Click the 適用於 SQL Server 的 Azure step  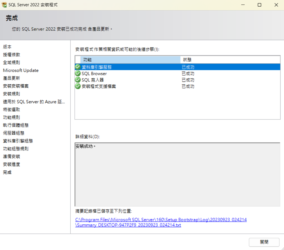(34, 102)
